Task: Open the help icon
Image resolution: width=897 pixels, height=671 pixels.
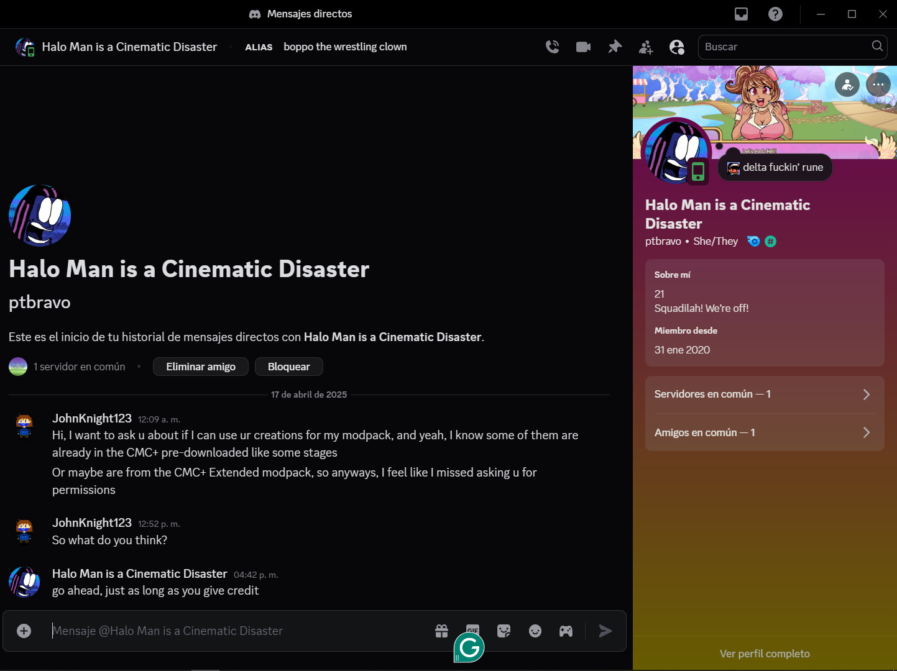Action: point(775,14)
